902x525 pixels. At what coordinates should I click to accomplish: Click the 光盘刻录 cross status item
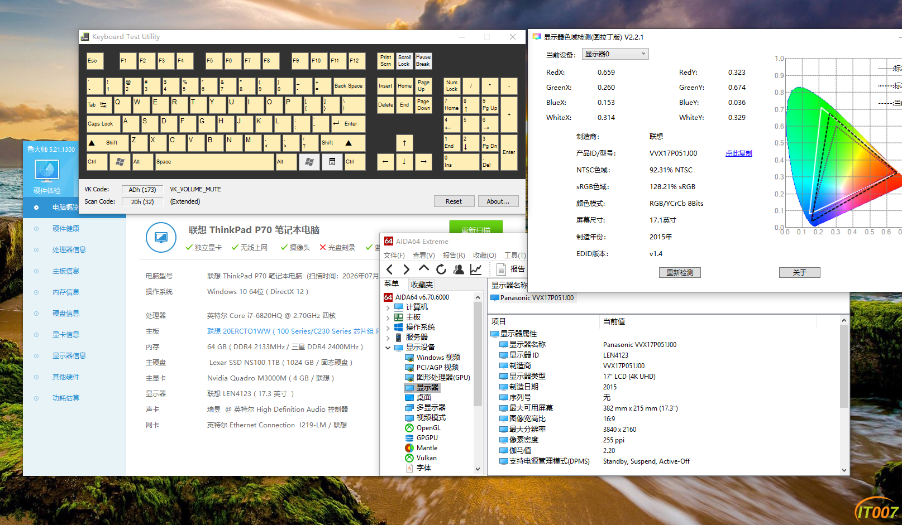coord(337,247)
